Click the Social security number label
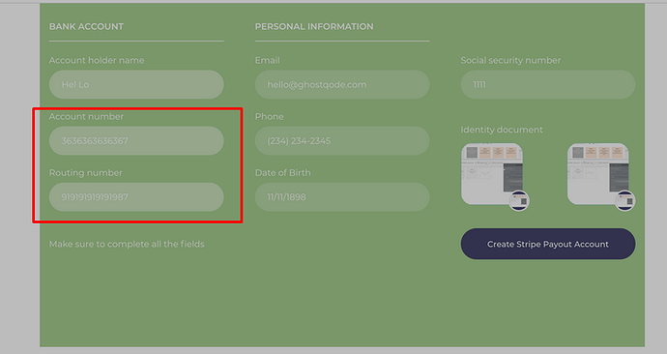Screen dimensions: 667x354 [x=510, y=60]
